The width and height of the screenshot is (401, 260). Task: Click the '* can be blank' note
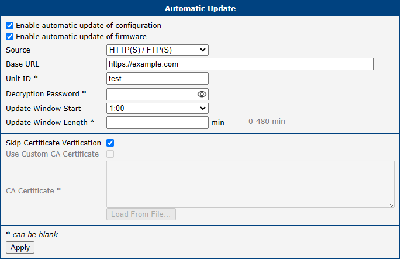32,234
